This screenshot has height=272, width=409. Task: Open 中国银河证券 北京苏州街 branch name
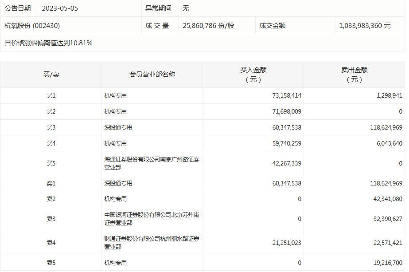click(152, 219)
